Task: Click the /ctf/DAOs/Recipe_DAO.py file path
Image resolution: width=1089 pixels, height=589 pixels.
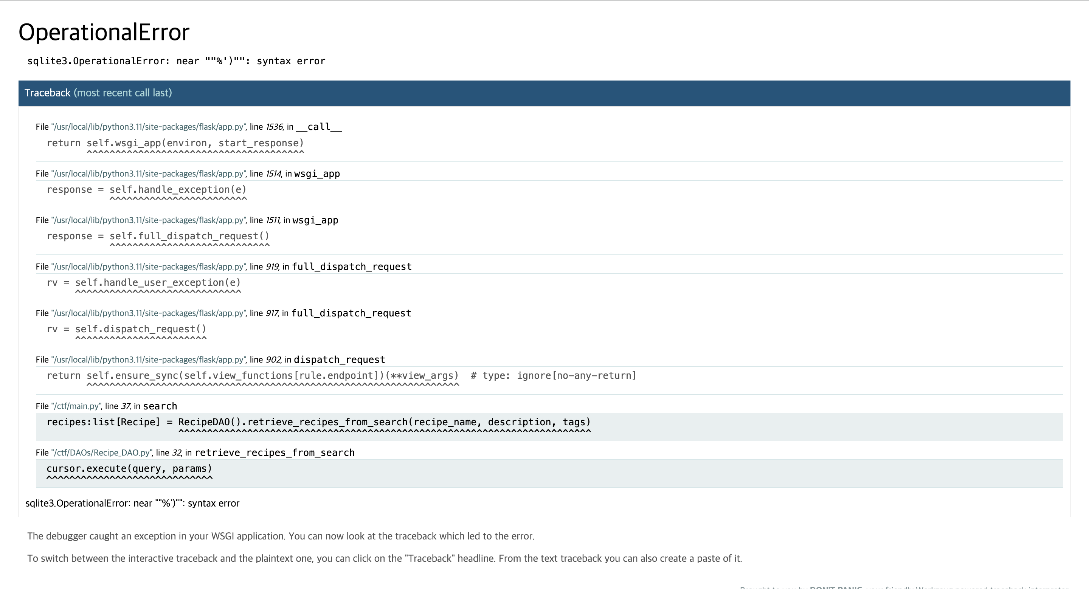Action: (x=101, y=453)
